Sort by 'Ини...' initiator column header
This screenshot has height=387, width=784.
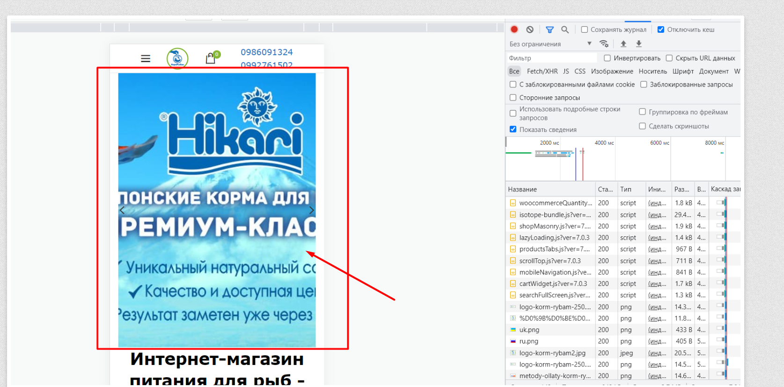[x=658, y=190]
